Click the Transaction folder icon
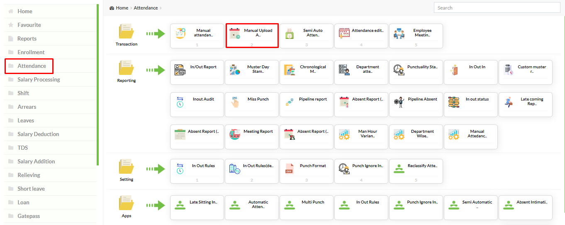 (127, 32)
